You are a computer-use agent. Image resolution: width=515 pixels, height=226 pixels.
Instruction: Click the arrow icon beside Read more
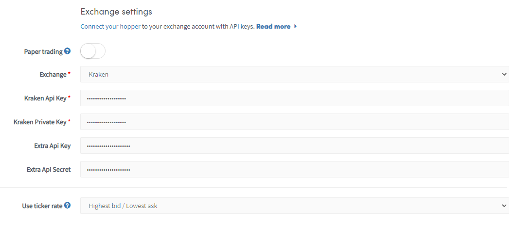click(296, 27)
